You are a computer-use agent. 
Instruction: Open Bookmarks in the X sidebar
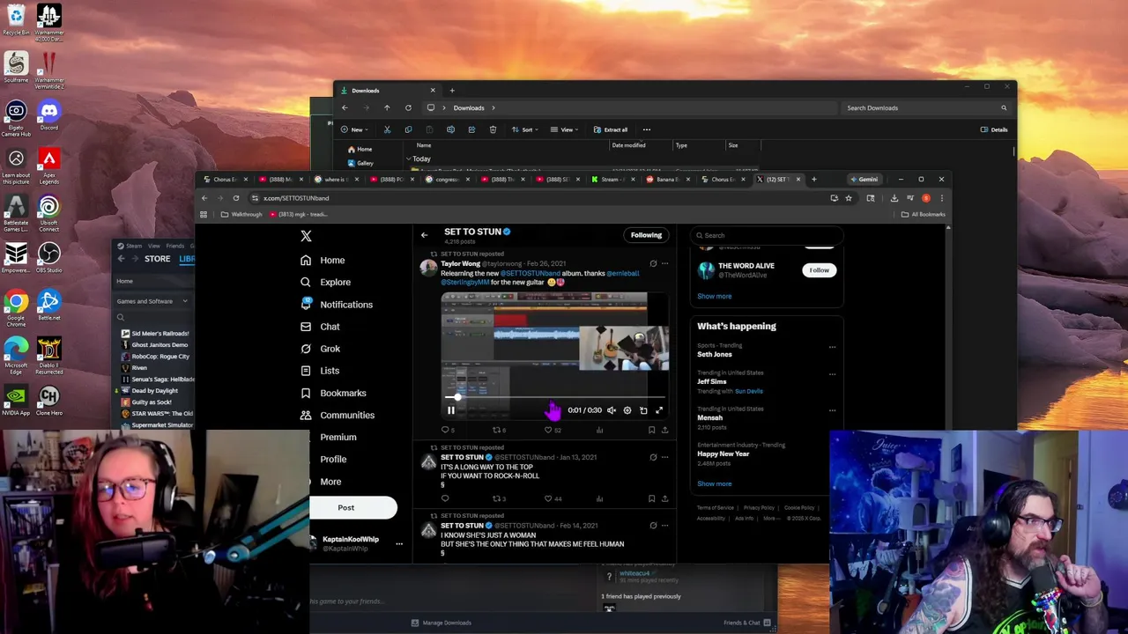click(333, 393)
